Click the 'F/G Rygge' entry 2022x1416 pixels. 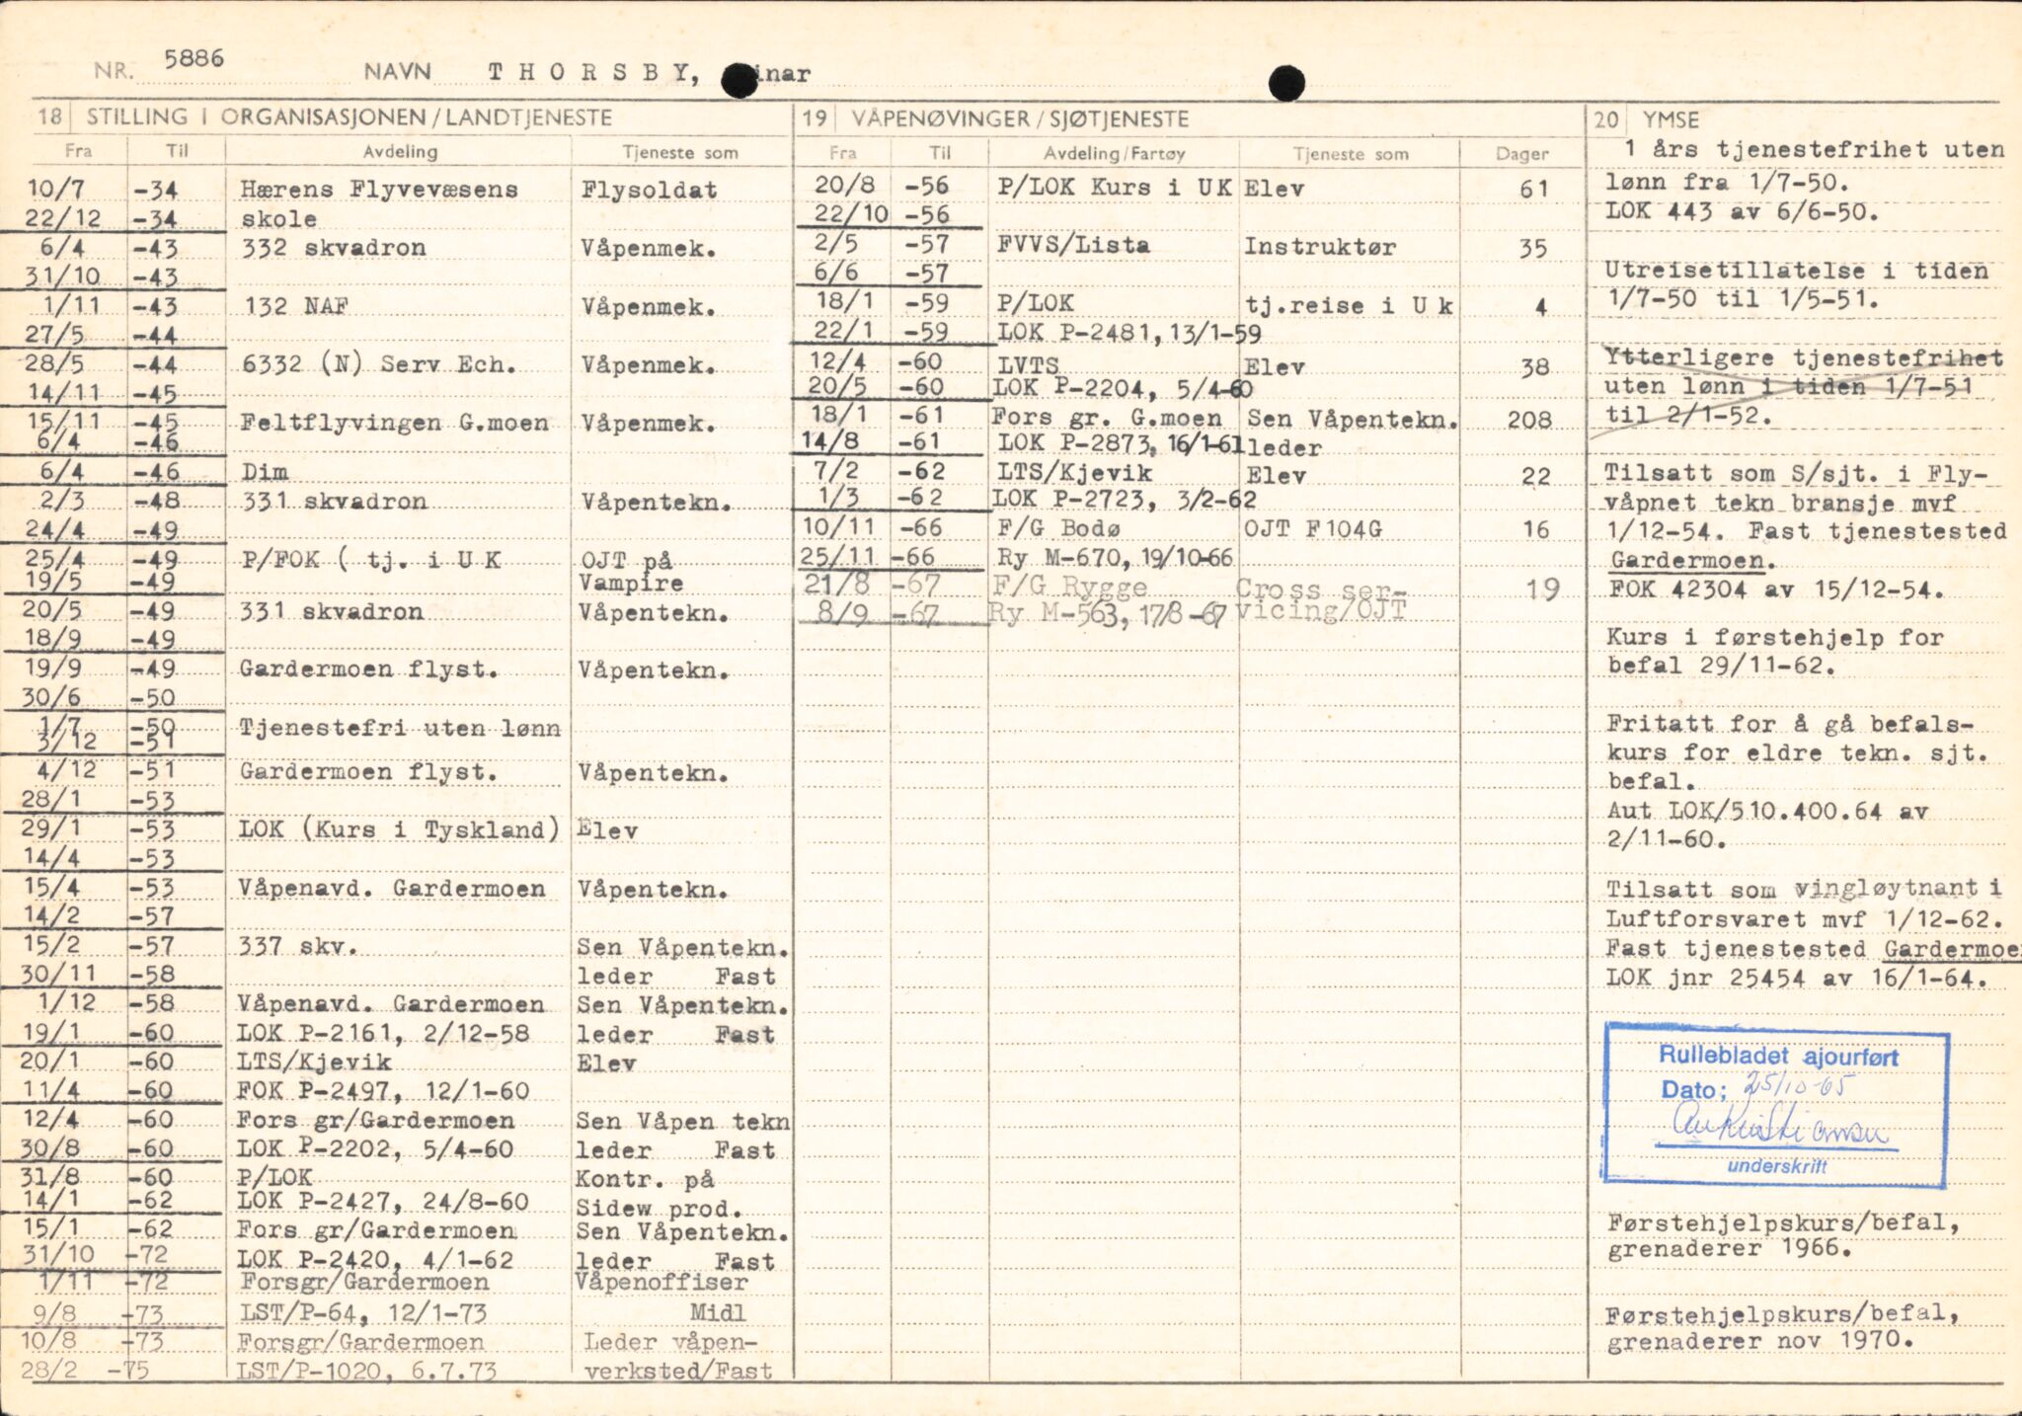click(1070, 587)
